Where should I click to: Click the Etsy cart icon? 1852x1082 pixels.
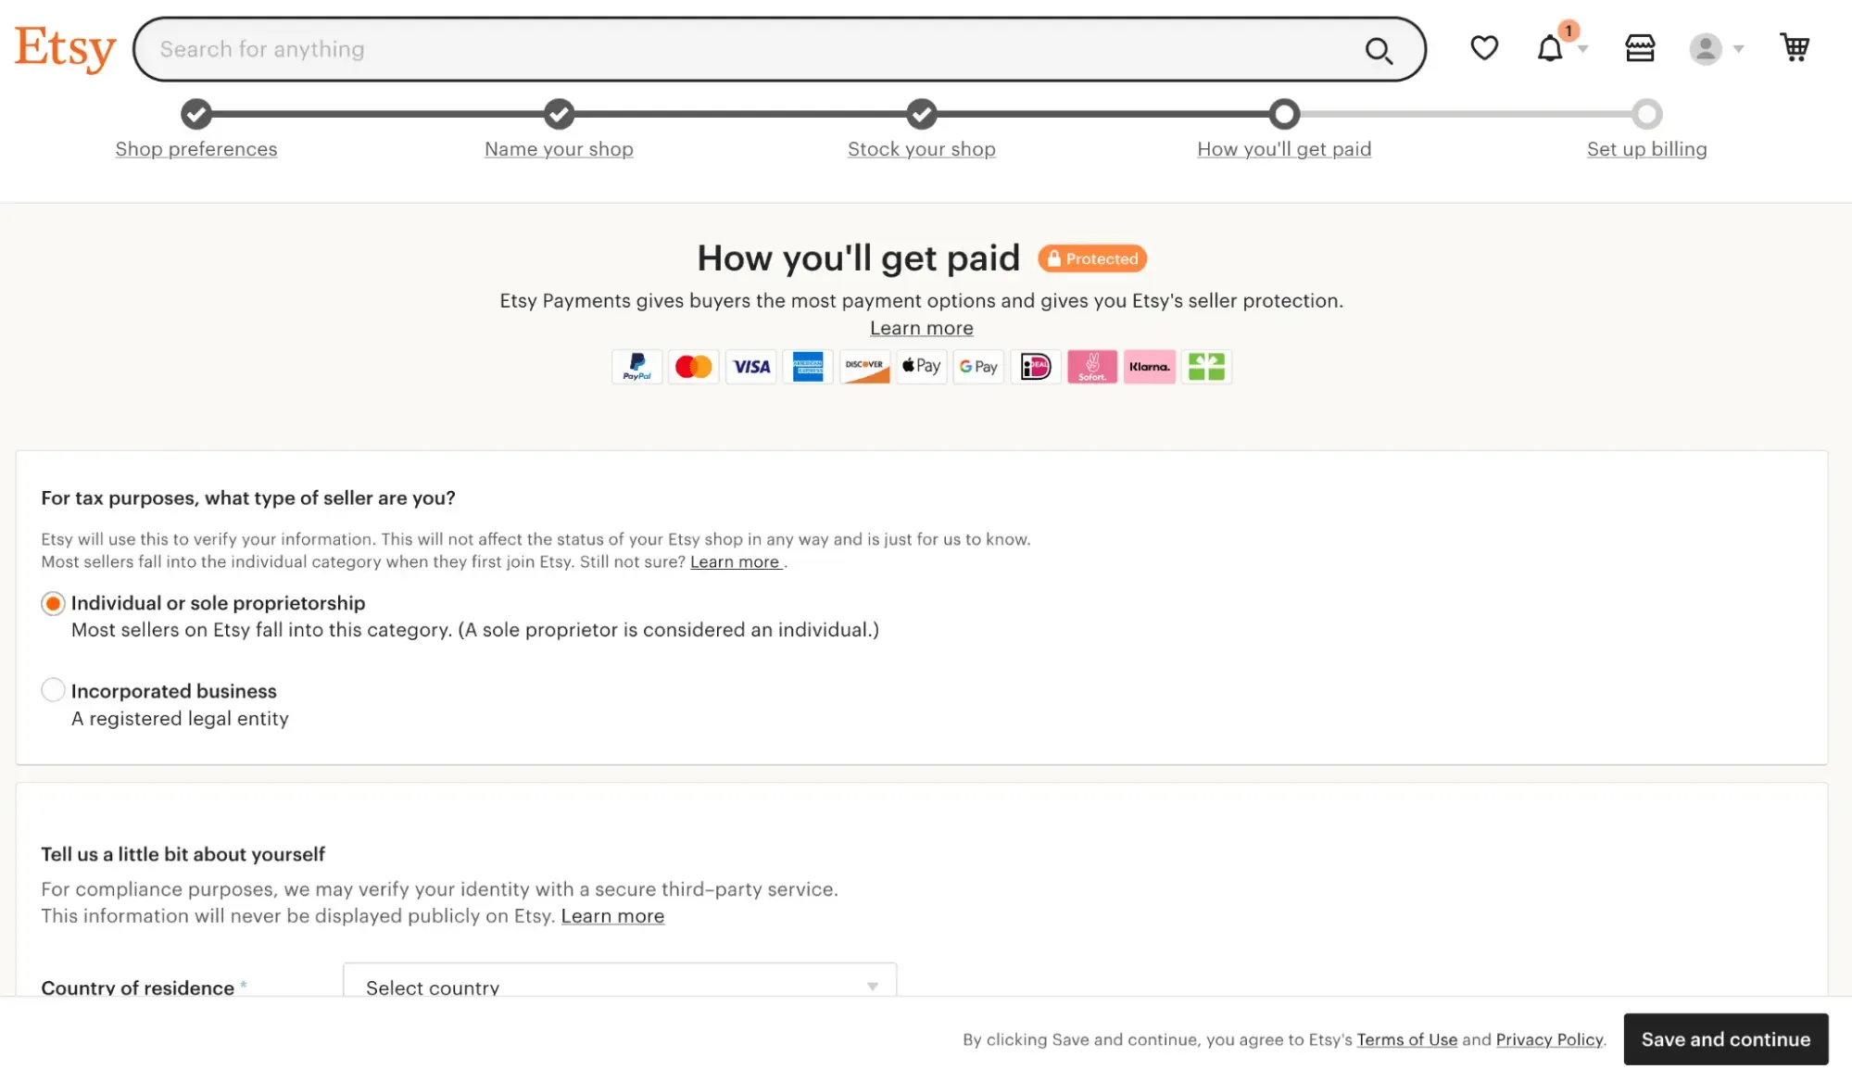tap(1794, 47)
